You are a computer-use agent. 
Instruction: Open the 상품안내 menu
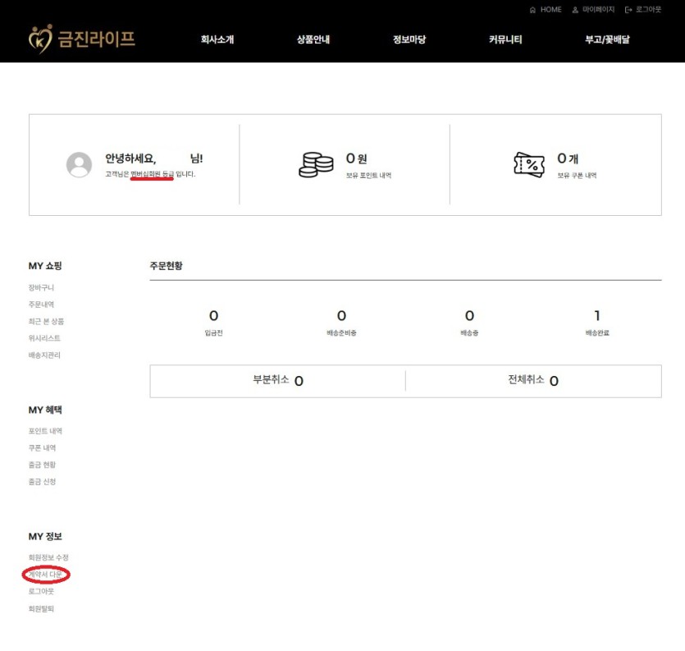(x=313, y=39)
